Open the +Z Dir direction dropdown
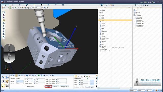 29,79
